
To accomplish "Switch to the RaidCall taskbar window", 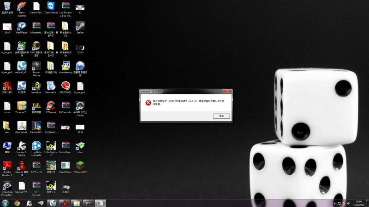I will point(53,203).
